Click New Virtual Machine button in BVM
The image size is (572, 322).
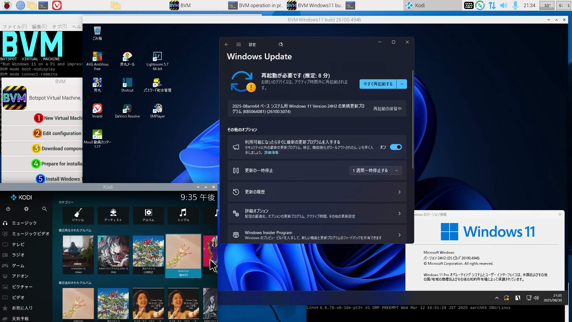pos(42,118)
